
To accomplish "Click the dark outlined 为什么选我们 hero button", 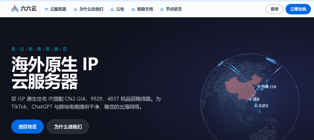I will click(68, 127).
